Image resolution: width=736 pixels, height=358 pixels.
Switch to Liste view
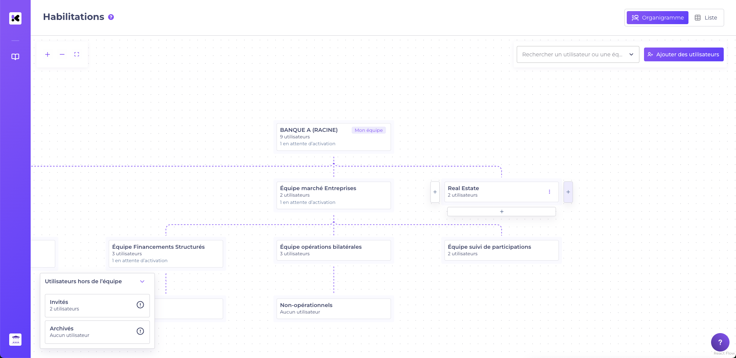pyautogui.click(x=706, y=18)
